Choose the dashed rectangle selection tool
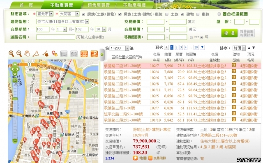 [x=64, y=54]
